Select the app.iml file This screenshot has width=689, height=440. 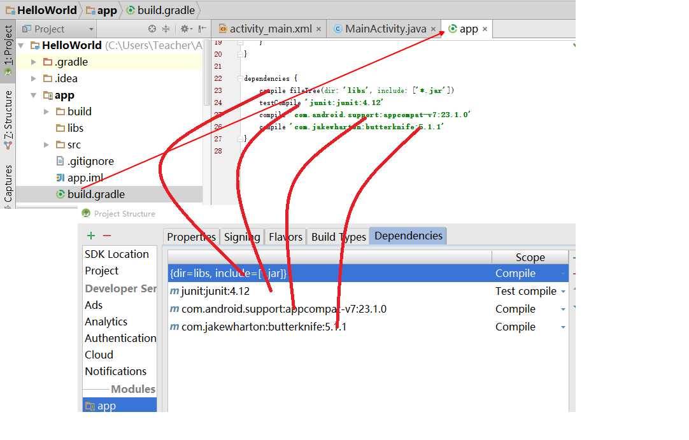point(80,178)
